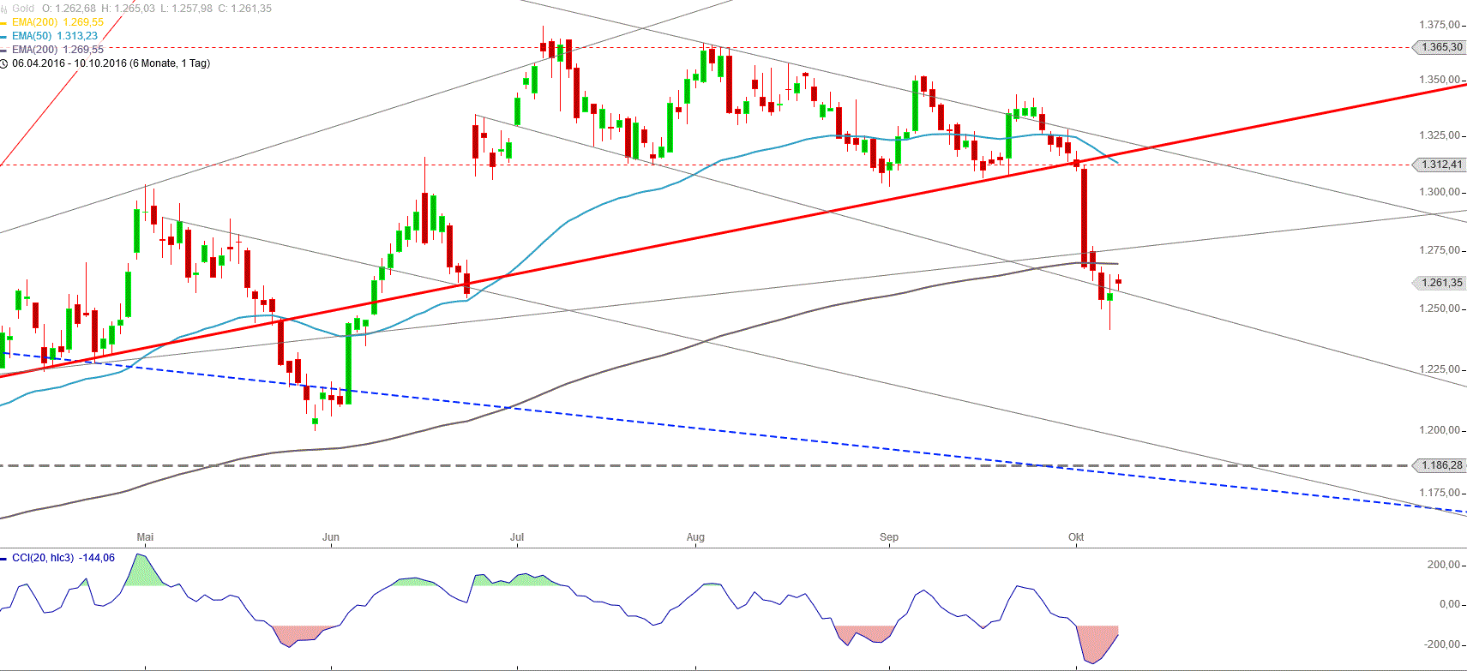
Task: Click the 06.04.2016 - 10.10.2016 date range text
Action: tap(111, 63)
